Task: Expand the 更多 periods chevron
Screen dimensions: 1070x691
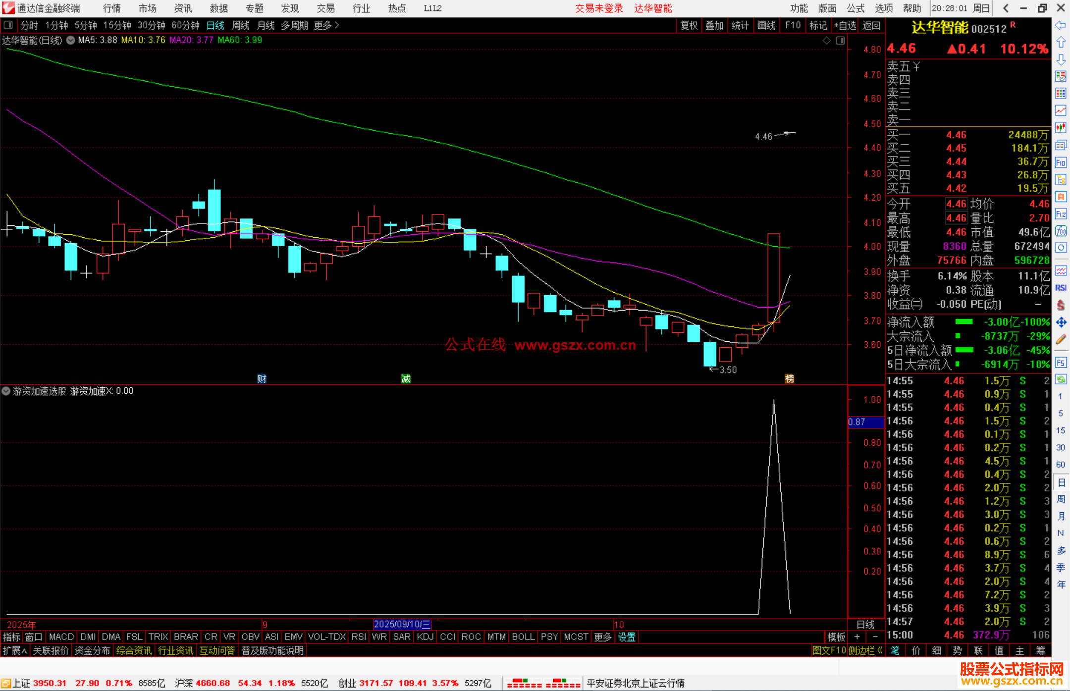Action: [x=337, y=25]
